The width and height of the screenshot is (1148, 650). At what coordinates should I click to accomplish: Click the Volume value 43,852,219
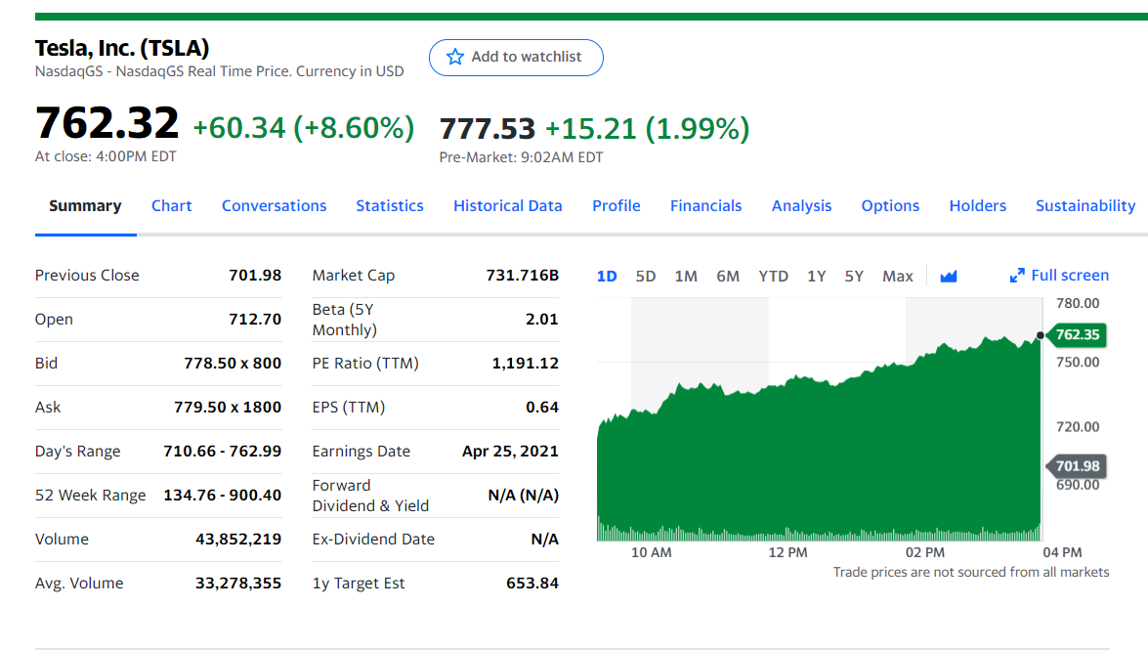pyautogui.click(x=238, y=540)
